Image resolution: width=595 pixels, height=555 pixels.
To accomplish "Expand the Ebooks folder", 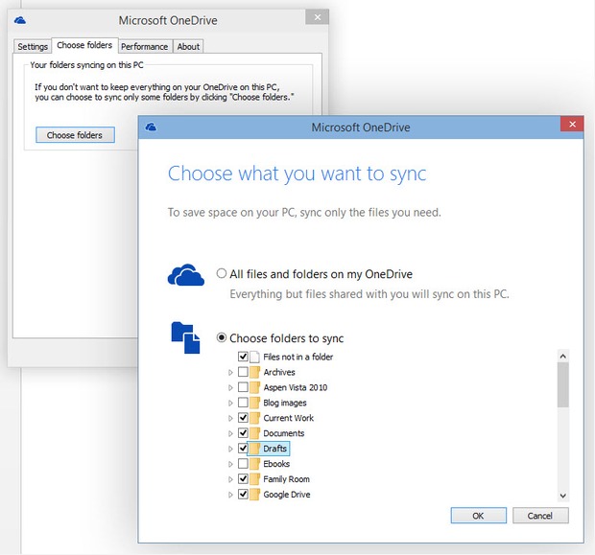I will (x=230, y=464).
